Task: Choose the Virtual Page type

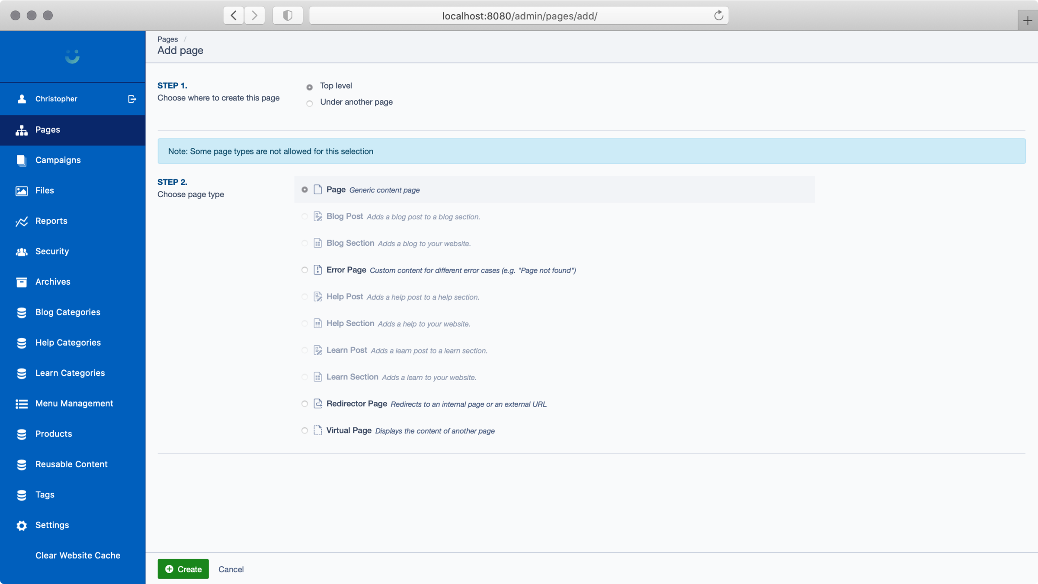Action: (x=304, y=430)
